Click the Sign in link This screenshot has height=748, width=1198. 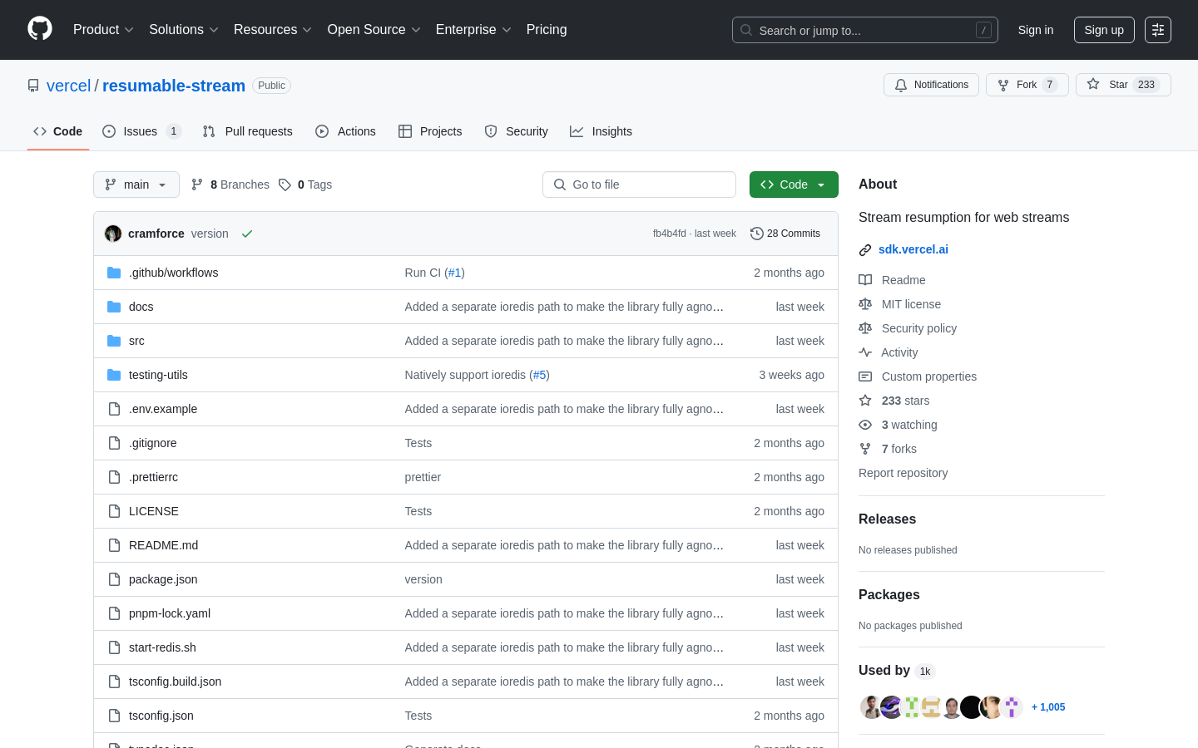click(x=1036, y=30)
